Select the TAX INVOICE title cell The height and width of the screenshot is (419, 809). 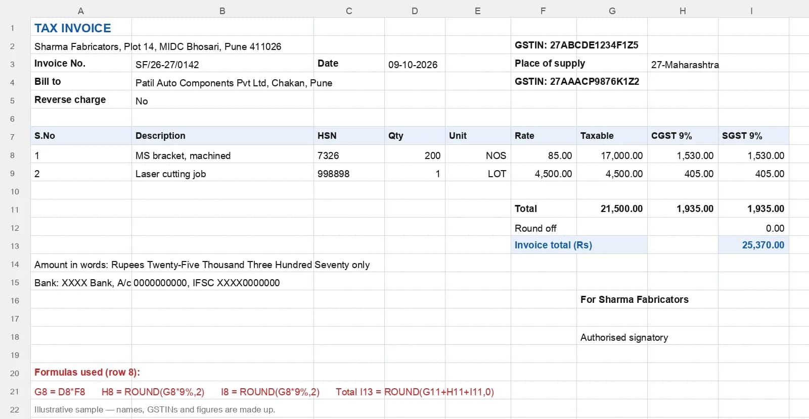tap(81, 28)
